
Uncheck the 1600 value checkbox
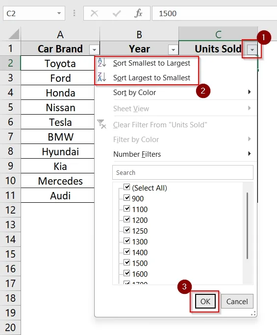click(127, 273)
